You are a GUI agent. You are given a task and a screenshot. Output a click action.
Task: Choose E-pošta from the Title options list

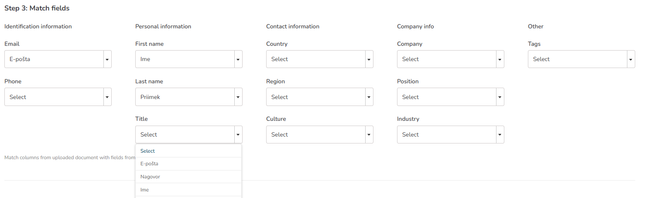pos(188,164)
